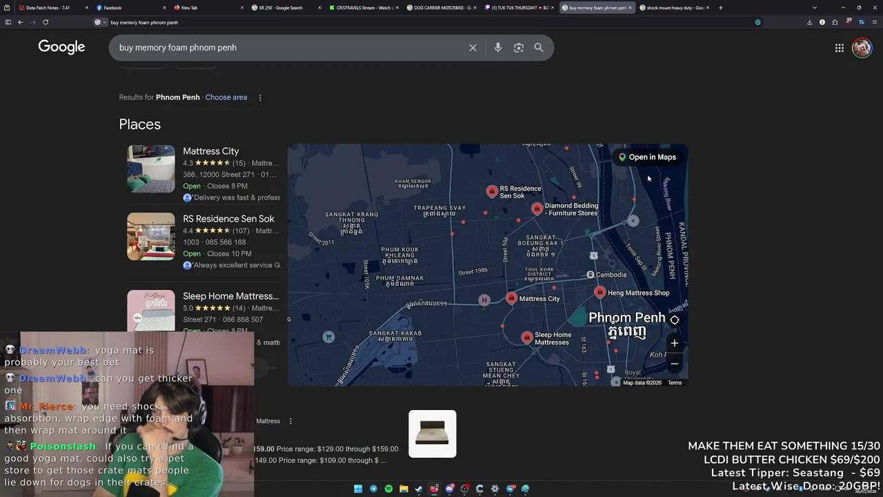The image size is (883, 497).
Task: Switch to the DOG CARRIER MOTORBIKE tab
Action: (442, 8)
